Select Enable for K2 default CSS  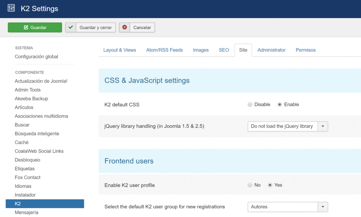click(x=280, y=104)
